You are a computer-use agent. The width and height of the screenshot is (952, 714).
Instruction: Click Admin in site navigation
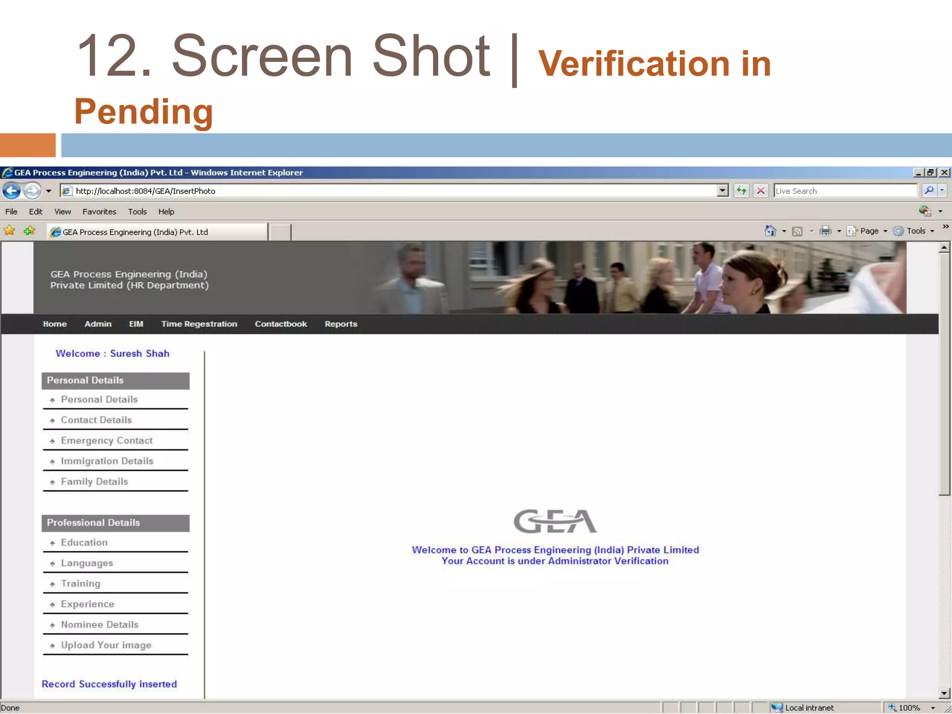coord(98,324)
